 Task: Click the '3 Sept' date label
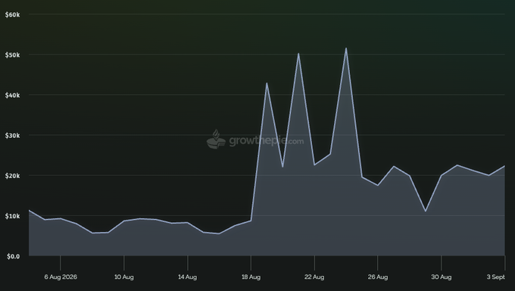click(x=495, y=277)
